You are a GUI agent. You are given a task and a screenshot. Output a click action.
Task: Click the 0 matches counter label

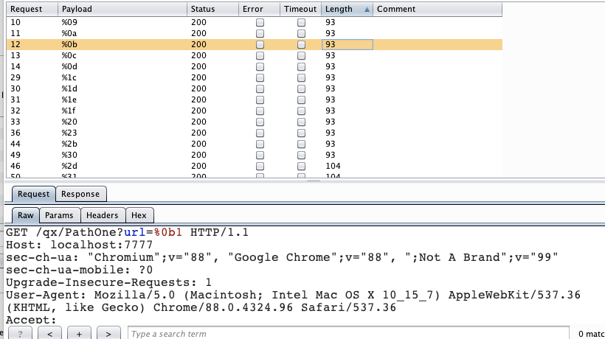click(591, 334)
